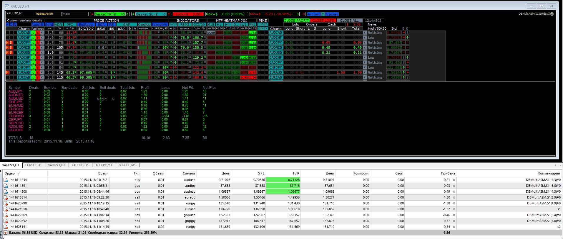Image resolution: width=563 pixels, height=239 pixels.
Task: Click the CLOSE ALL button
Action: [x=349, y=21]
